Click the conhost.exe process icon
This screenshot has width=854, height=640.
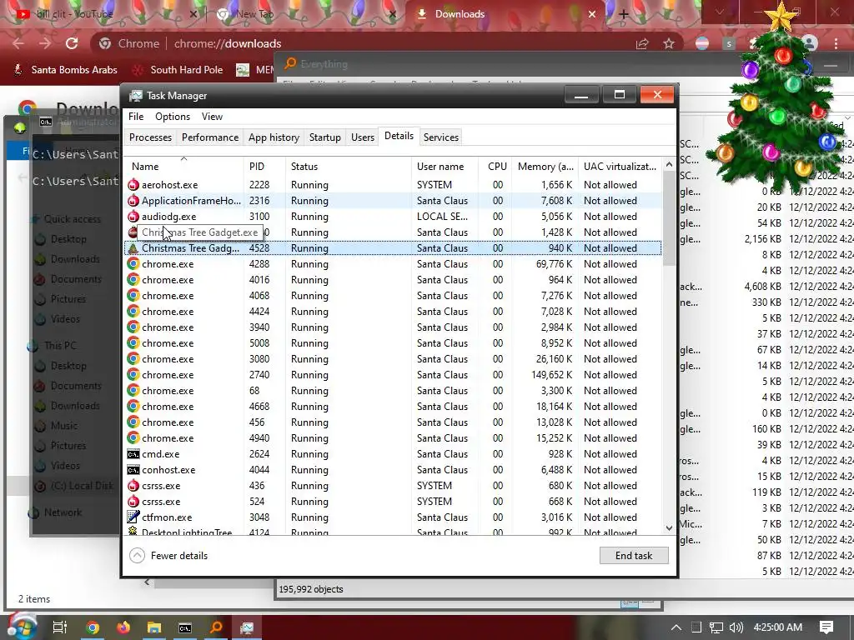coord(133,470)
